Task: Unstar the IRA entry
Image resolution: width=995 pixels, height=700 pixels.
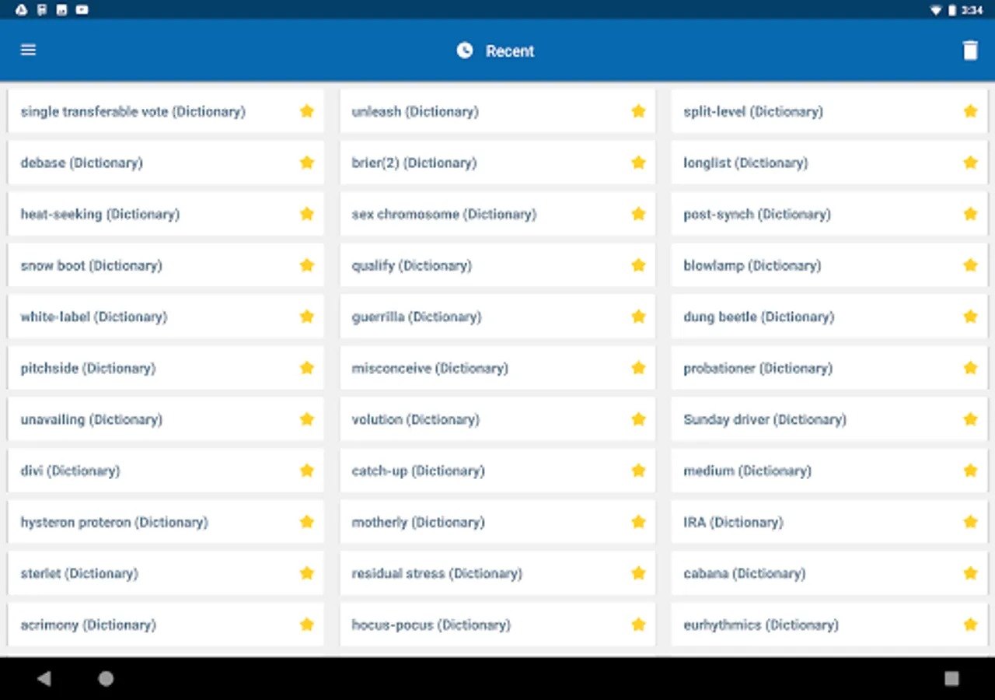Action: (970, 522)
